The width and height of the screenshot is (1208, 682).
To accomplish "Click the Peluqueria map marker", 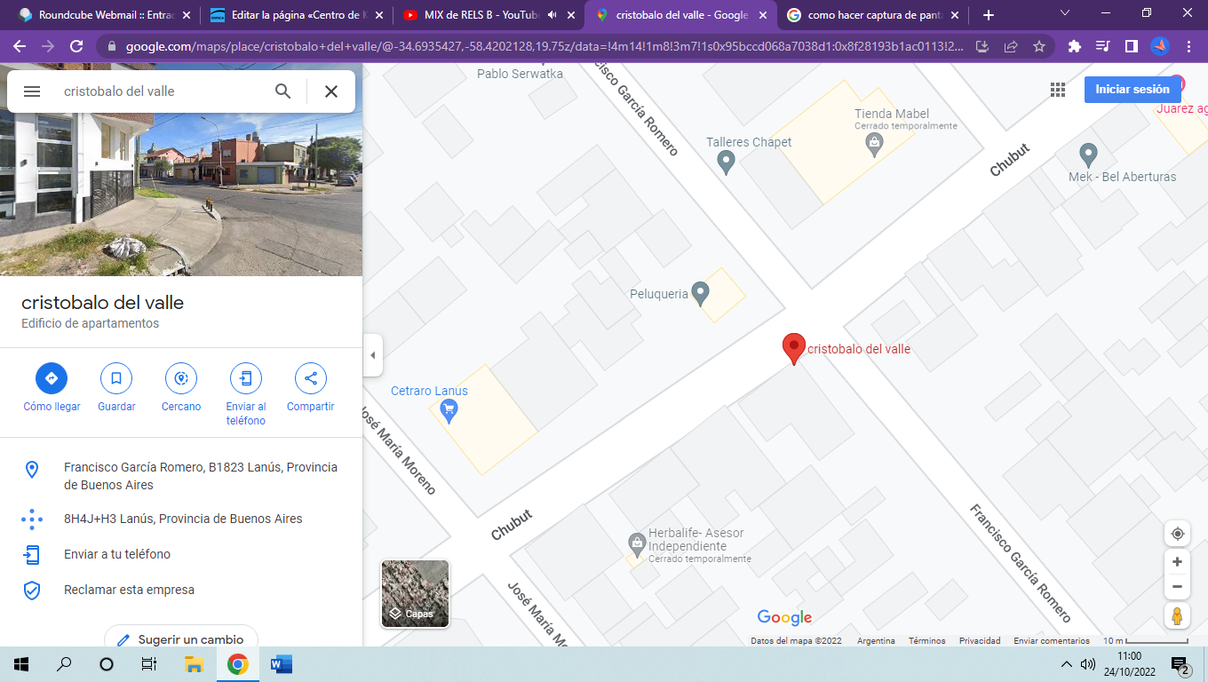I will [700, 292].
